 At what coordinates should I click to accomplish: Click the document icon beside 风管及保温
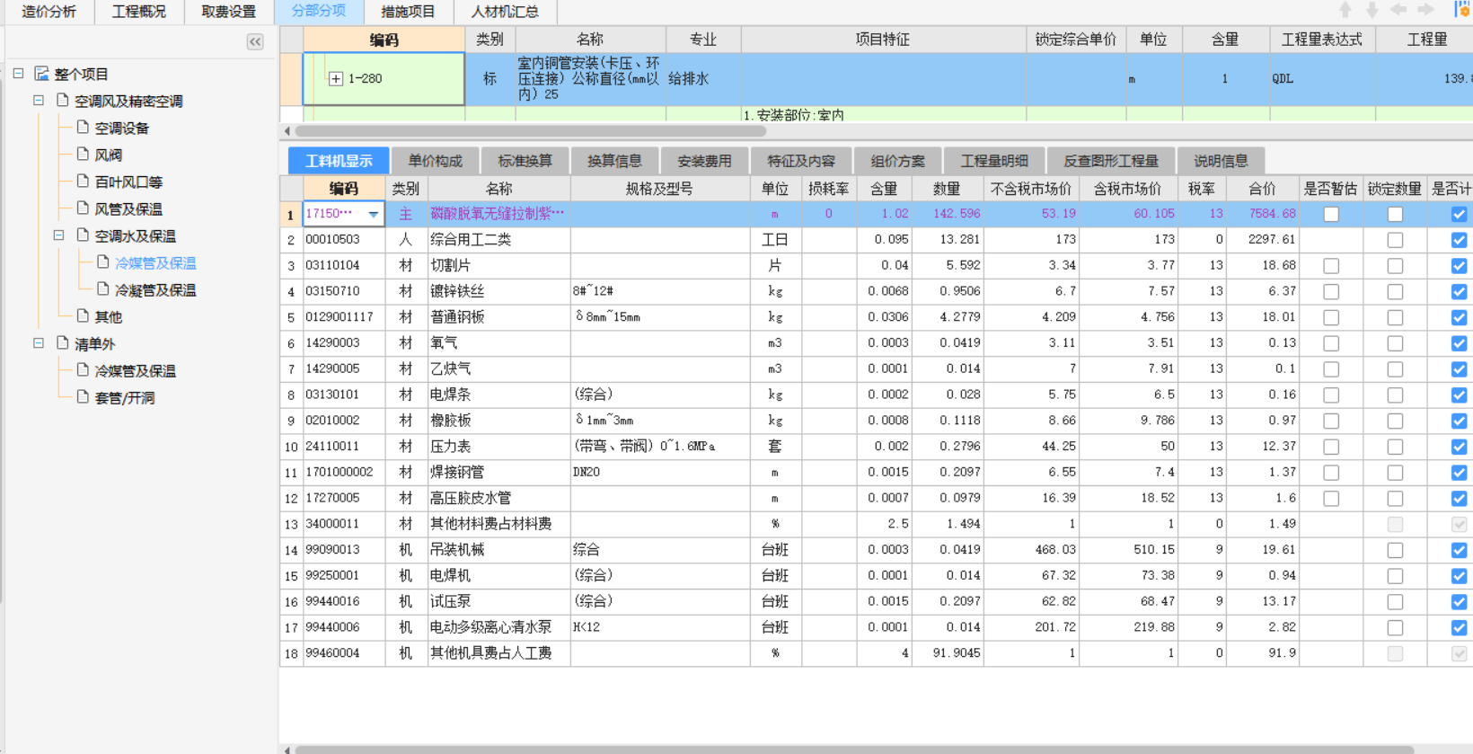84,208
